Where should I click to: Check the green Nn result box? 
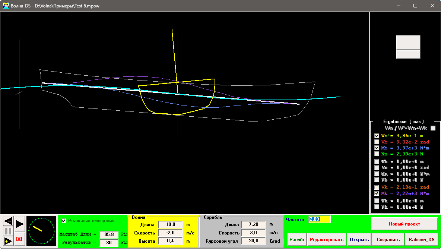pos(377,154)
